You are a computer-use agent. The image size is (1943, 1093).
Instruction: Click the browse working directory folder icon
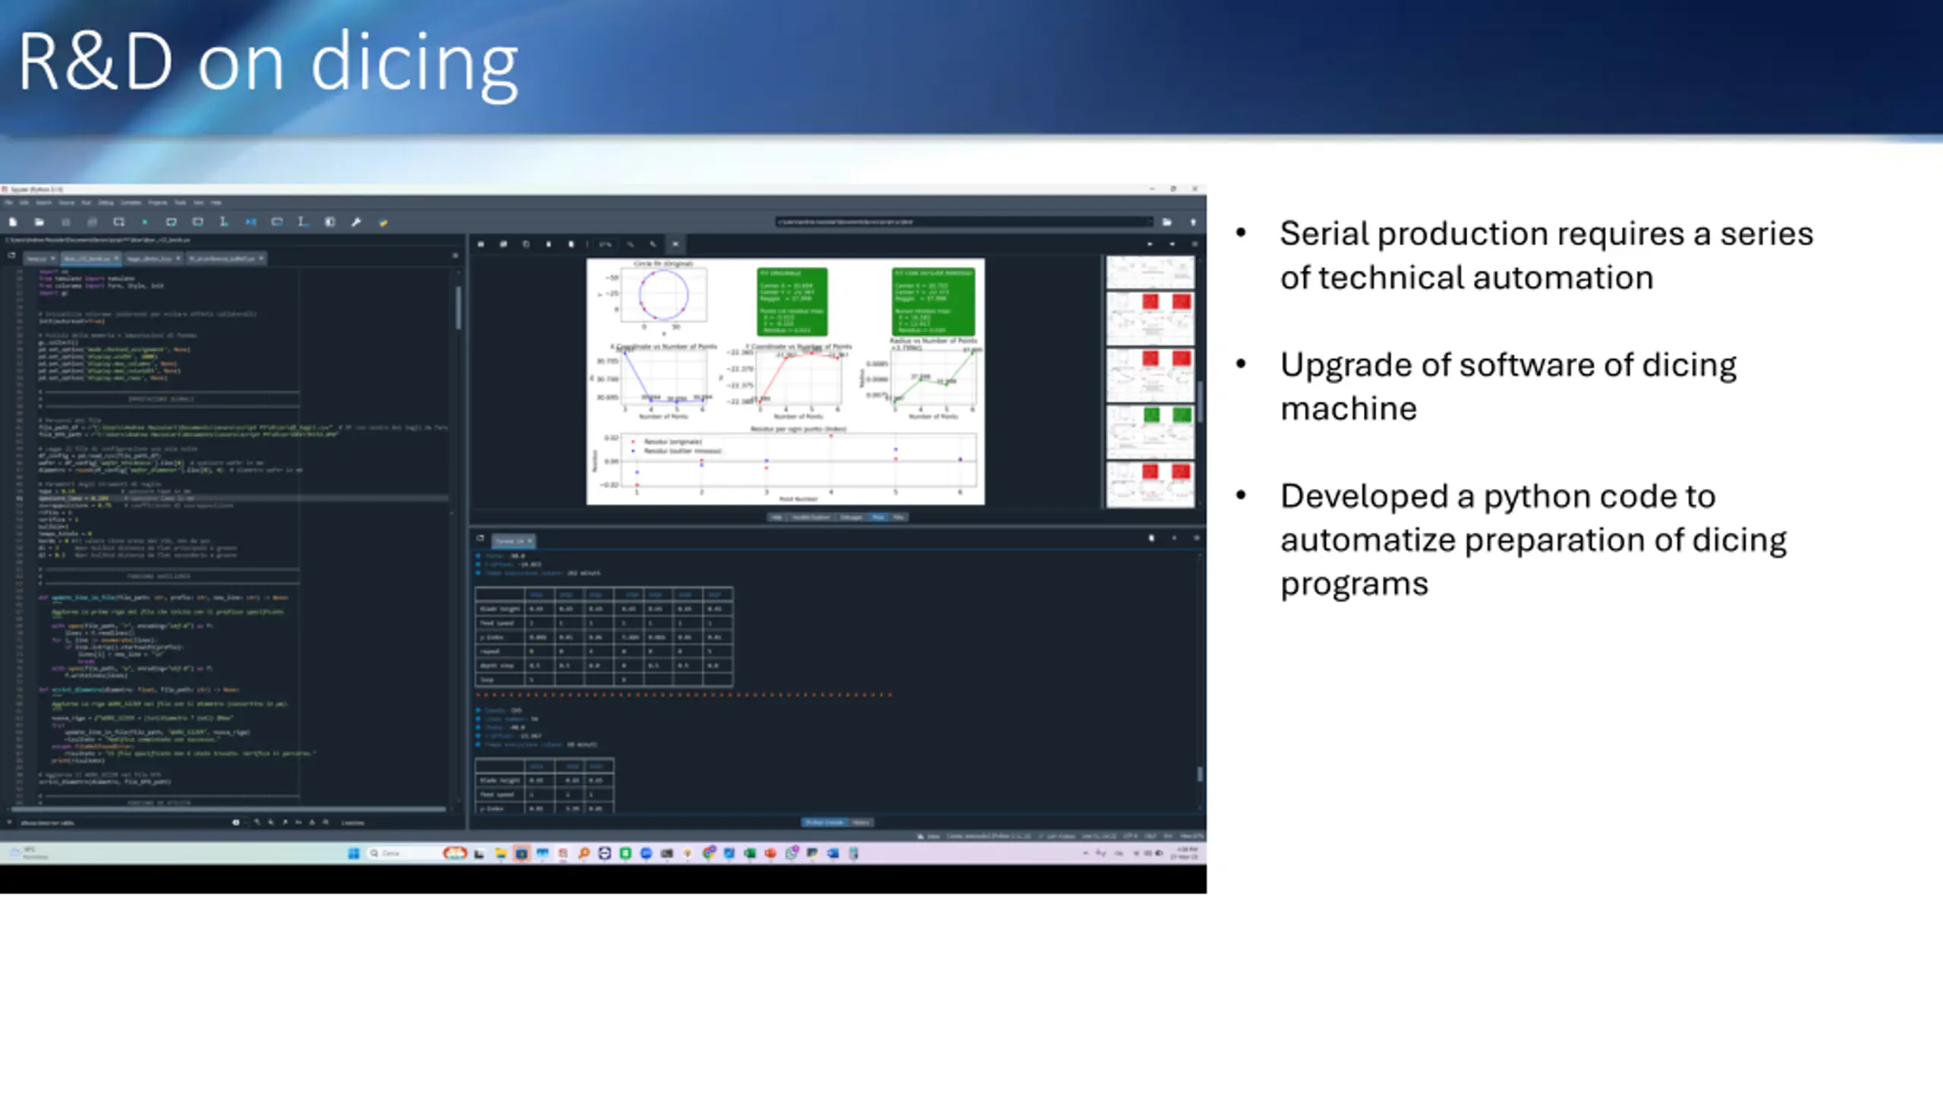(x=1167, y=222)
